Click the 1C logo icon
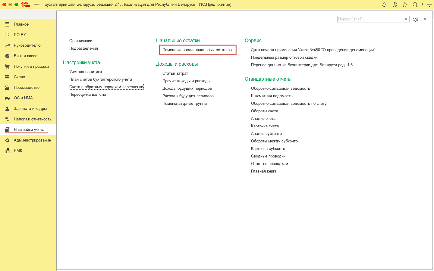The height and width of the screenshot is (271, 434). (x=26, y=5)
